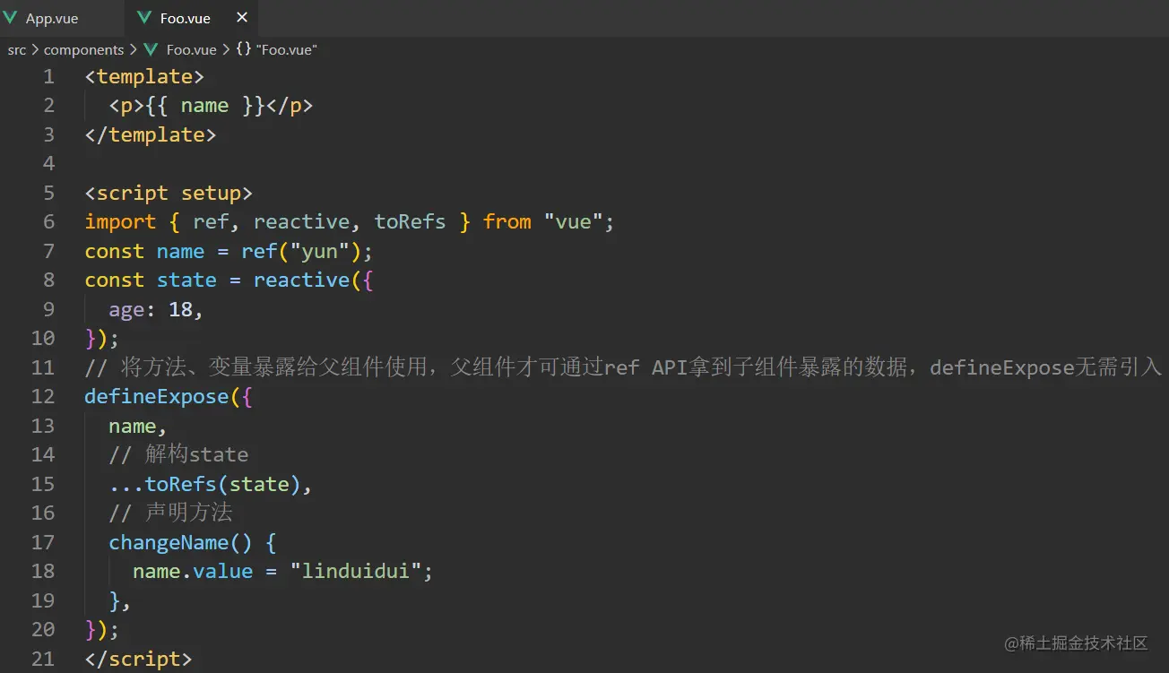The width and height of the screenshot is (1169, 673).
Task: Click the Vue file icon in breadcrumb
Action: [150, 50]
